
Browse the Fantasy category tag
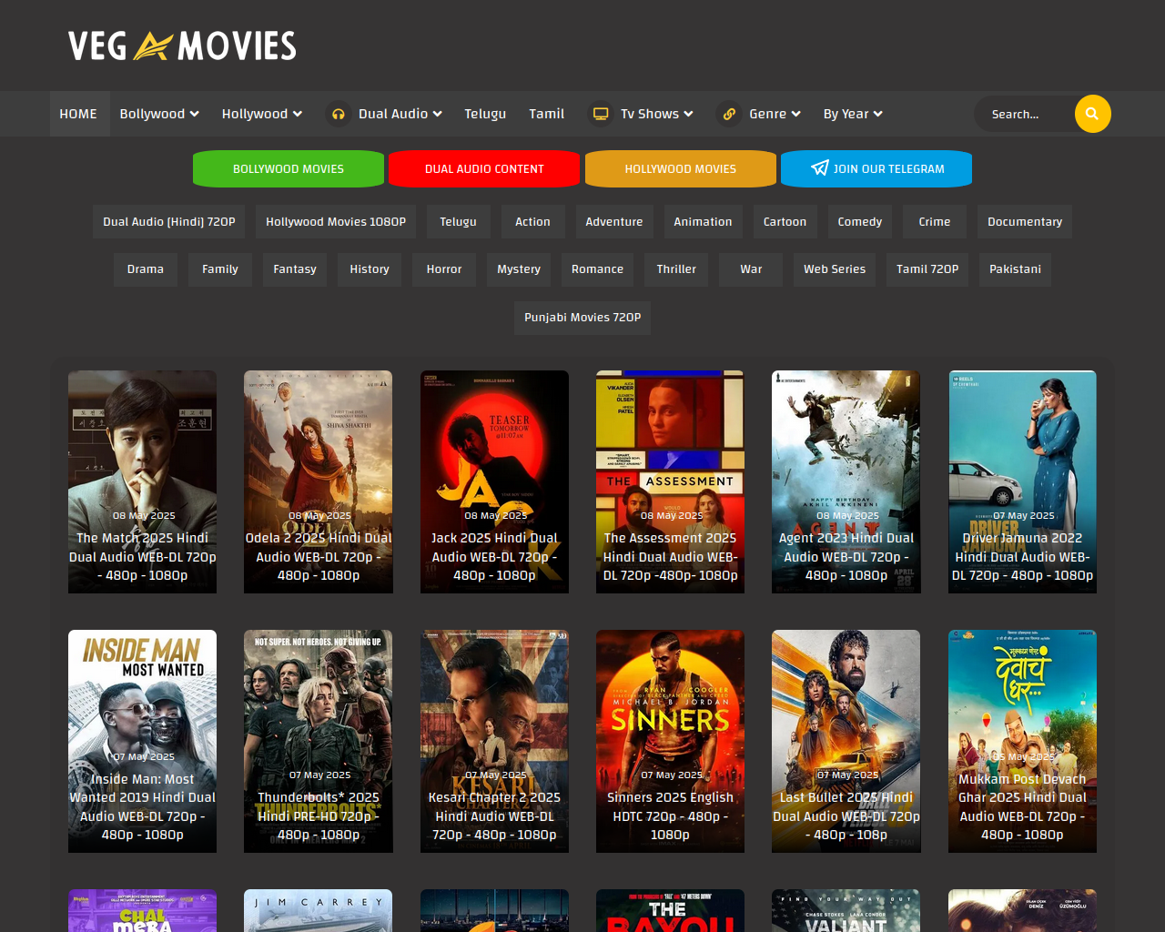point(295,268)
